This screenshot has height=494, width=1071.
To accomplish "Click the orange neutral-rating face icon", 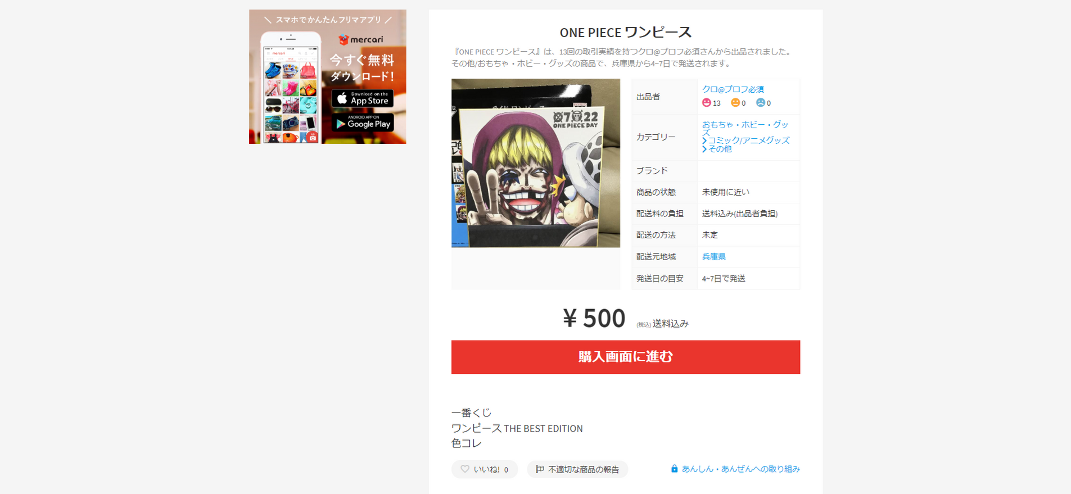I will tap(735, 102).
